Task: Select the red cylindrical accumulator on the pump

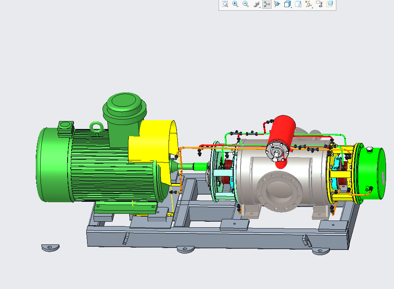Action: click(282, 131)
